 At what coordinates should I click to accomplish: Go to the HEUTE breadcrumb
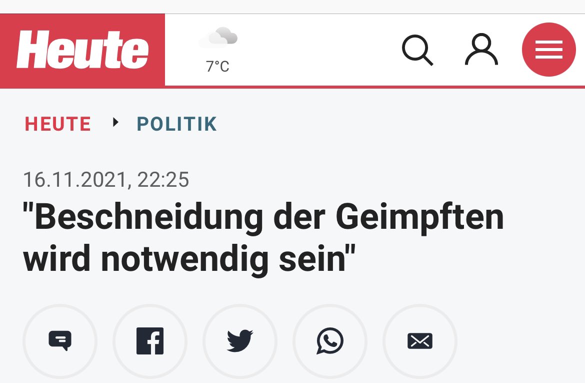pos(58,124)
